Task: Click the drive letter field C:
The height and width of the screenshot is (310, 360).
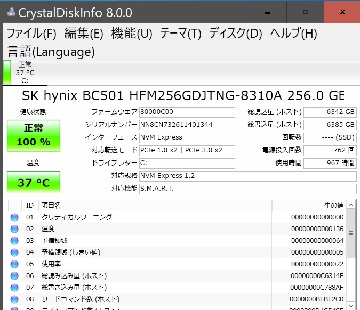Action: point(187,163)
